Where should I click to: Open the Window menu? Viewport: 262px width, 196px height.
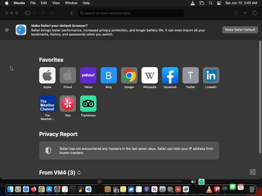(71, 3)
